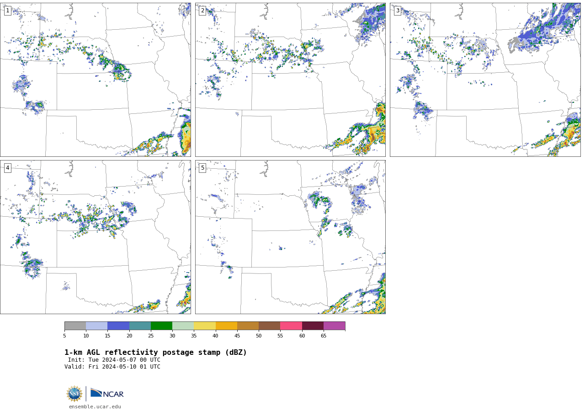Select the gray 5-10 dBZ swatch
The height and width of the screenshot is (412, 585).
(x=75, y=326)
